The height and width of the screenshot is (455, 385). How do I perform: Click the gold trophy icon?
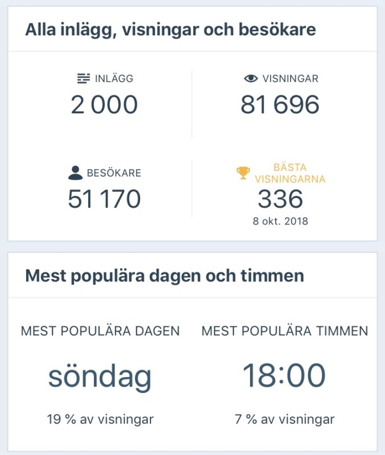tap(243, 173)
